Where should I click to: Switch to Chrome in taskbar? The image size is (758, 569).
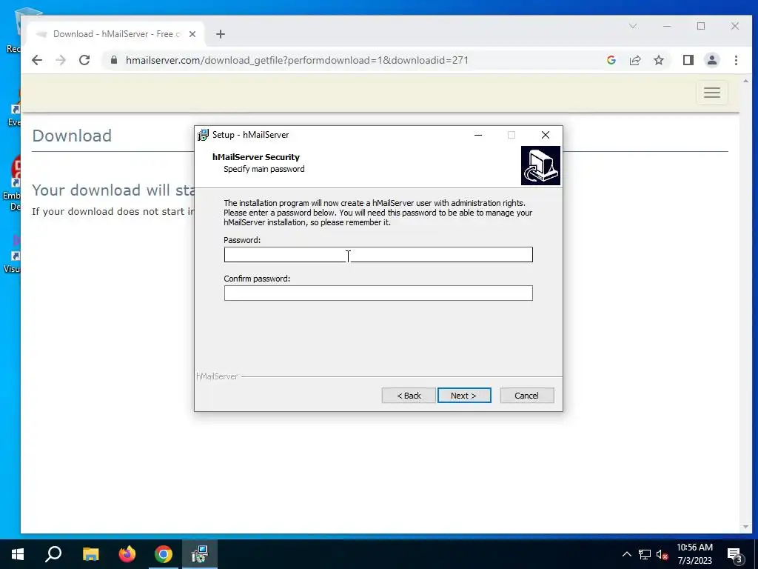pos(164,554)
